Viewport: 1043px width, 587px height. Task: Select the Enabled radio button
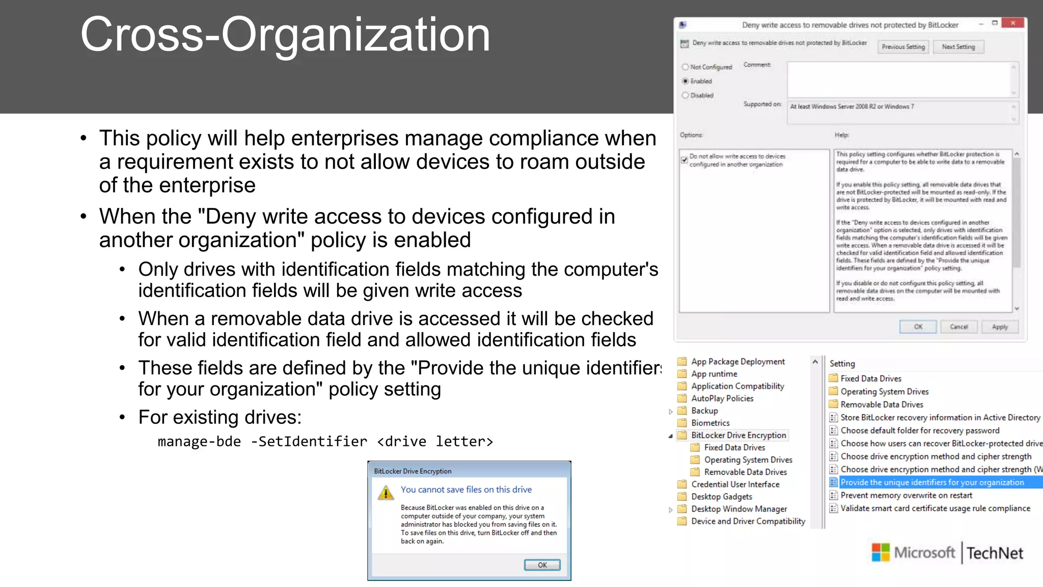tap(685, 81)
